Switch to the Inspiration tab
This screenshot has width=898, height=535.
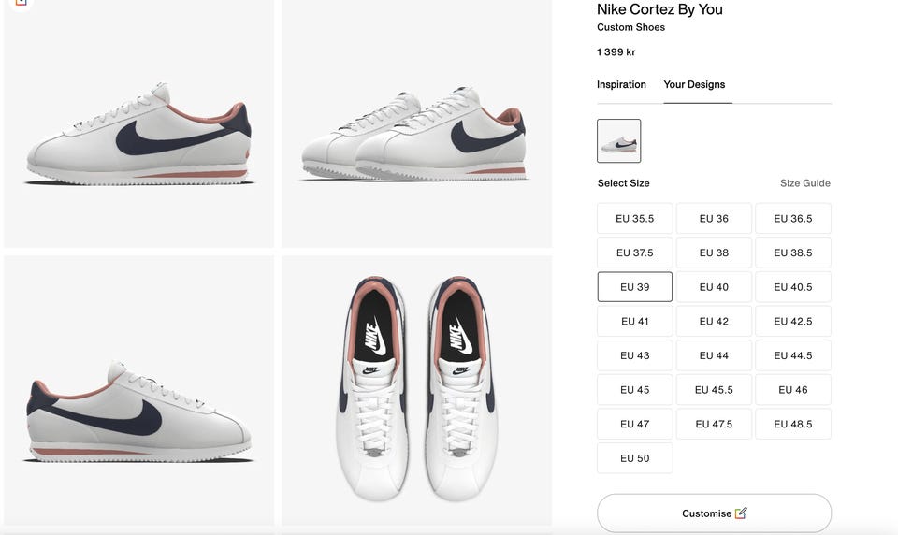point(621,84)
